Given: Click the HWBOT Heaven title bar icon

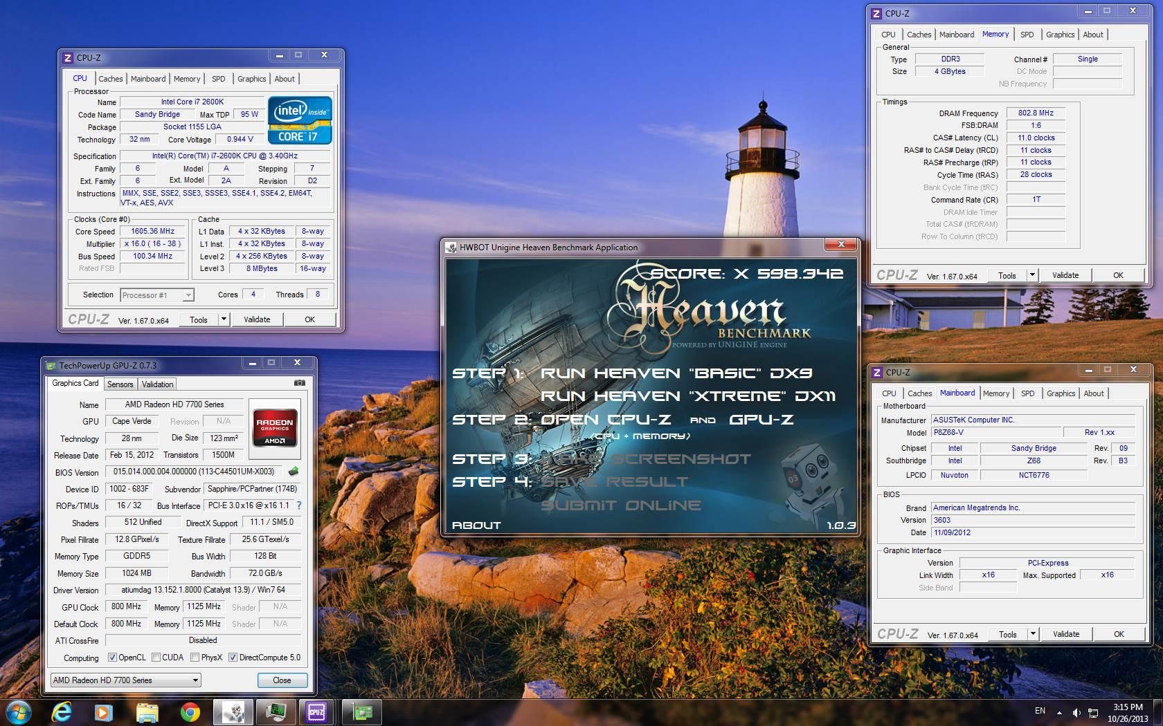Looking at the screenshot, I should point(451,247).
